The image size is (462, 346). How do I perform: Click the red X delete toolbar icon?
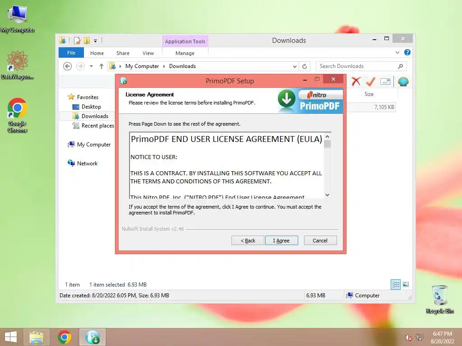click(356, 82)
